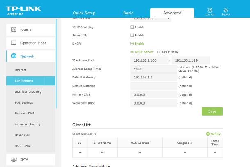250x167 pixels.
Task: Click the Reboot icon
Action: point(226,10)
